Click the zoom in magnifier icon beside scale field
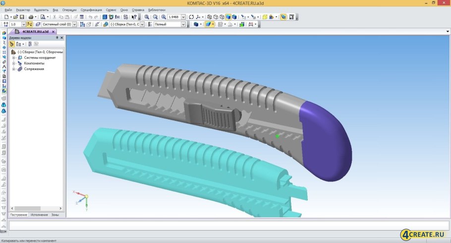Image resolution: width=451 pixels, height=243 pixels. coord(164,17)
